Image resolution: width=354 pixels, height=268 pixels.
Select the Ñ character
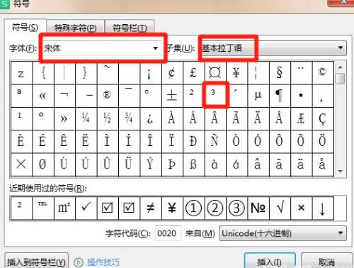pos(215,141)
